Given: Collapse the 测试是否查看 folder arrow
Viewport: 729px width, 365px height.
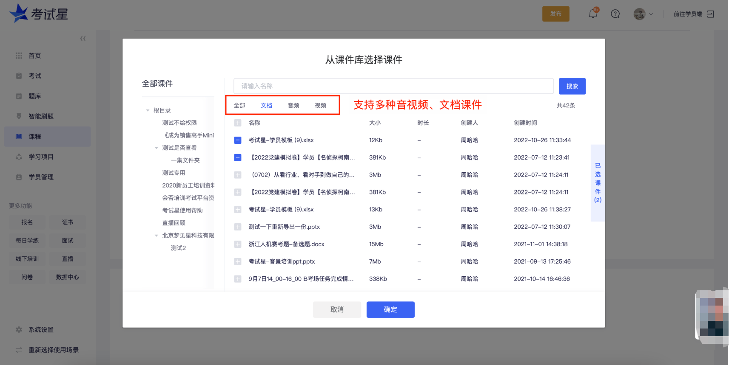Looking at the screenshot, I should click(x=157, y=148).
